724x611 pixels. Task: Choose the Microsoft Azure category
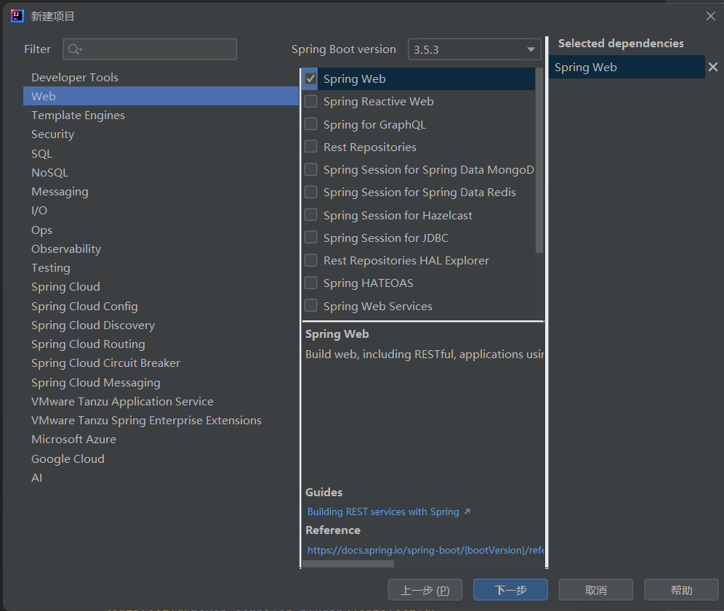click(161, 439)
